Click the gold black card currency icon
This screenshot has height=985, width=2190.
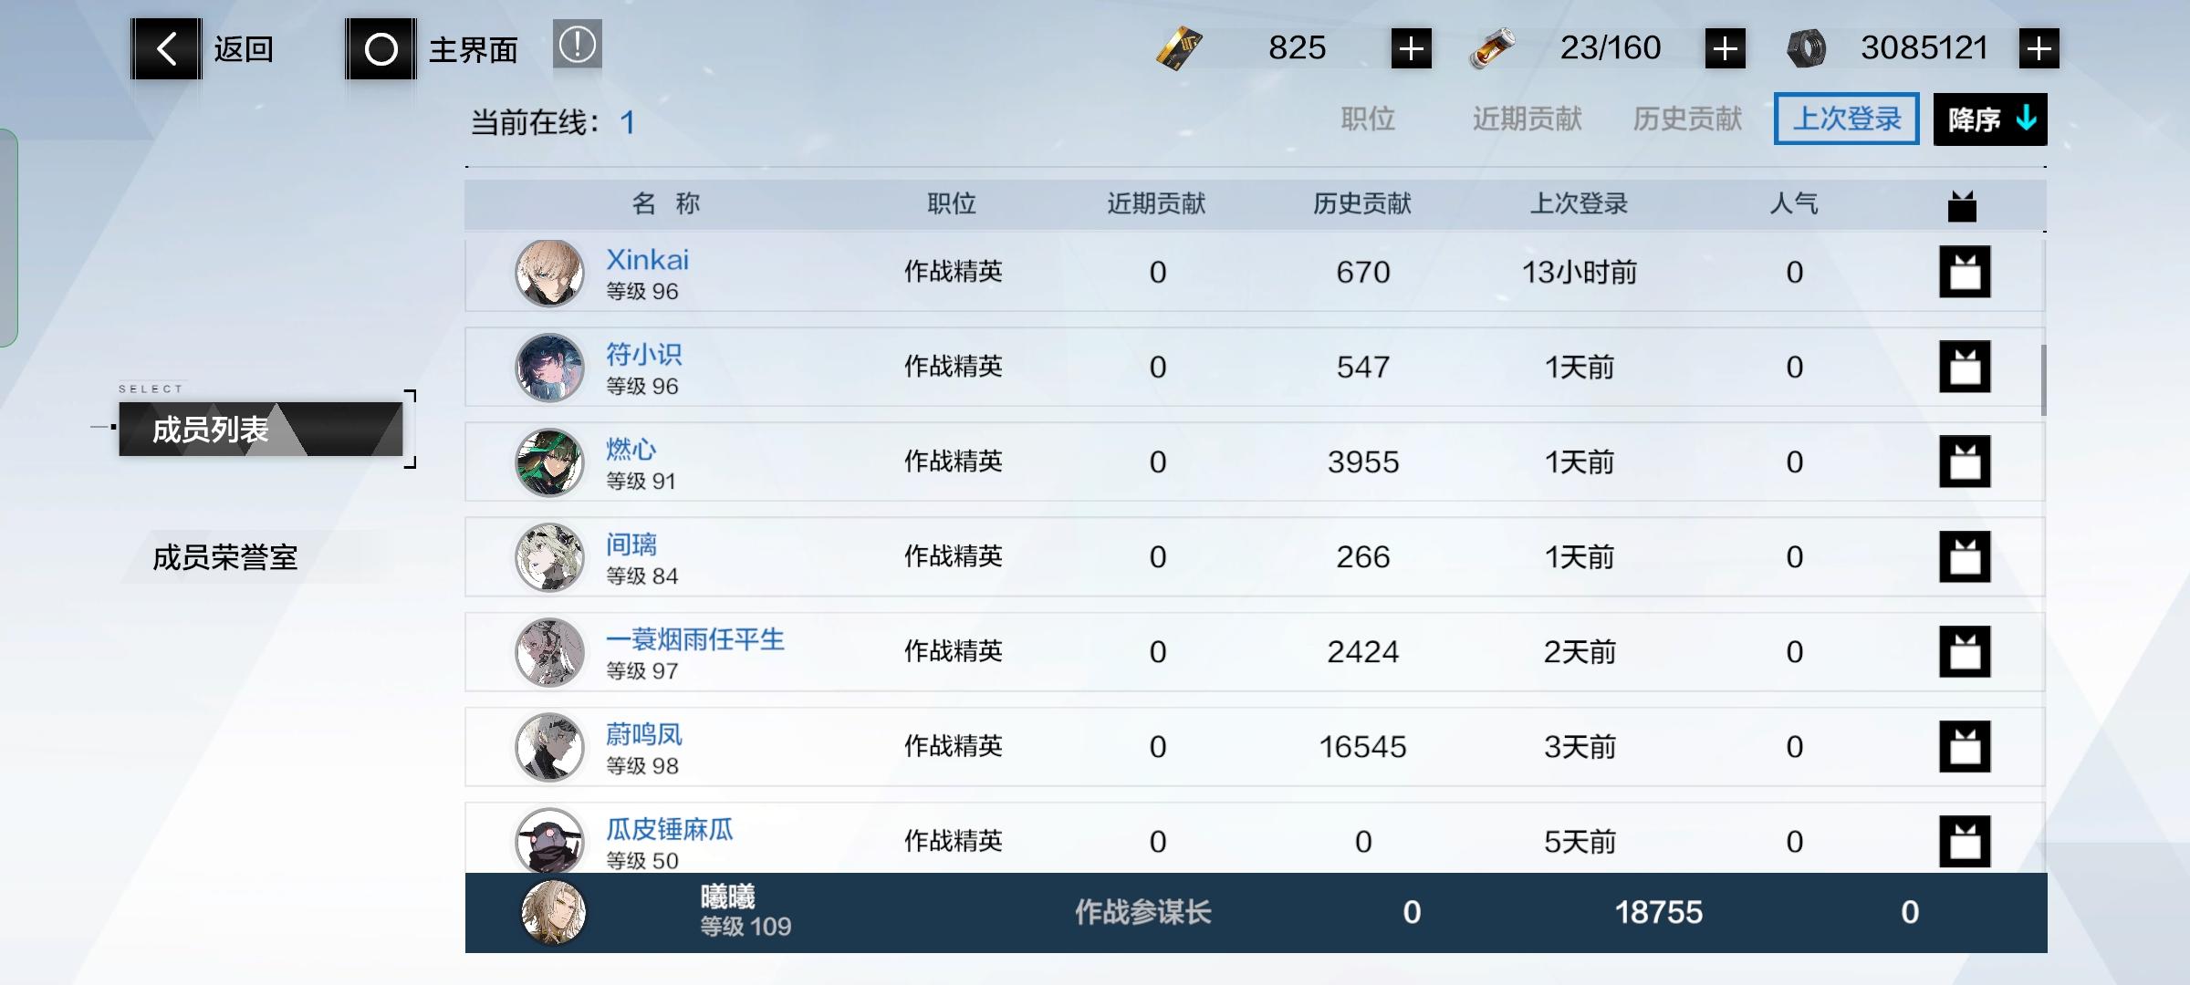coord(1179,48)
